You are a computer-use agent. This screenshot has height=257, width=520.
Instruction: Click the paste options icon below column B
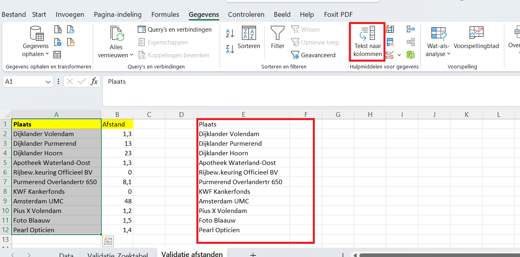tap(108, 241)
